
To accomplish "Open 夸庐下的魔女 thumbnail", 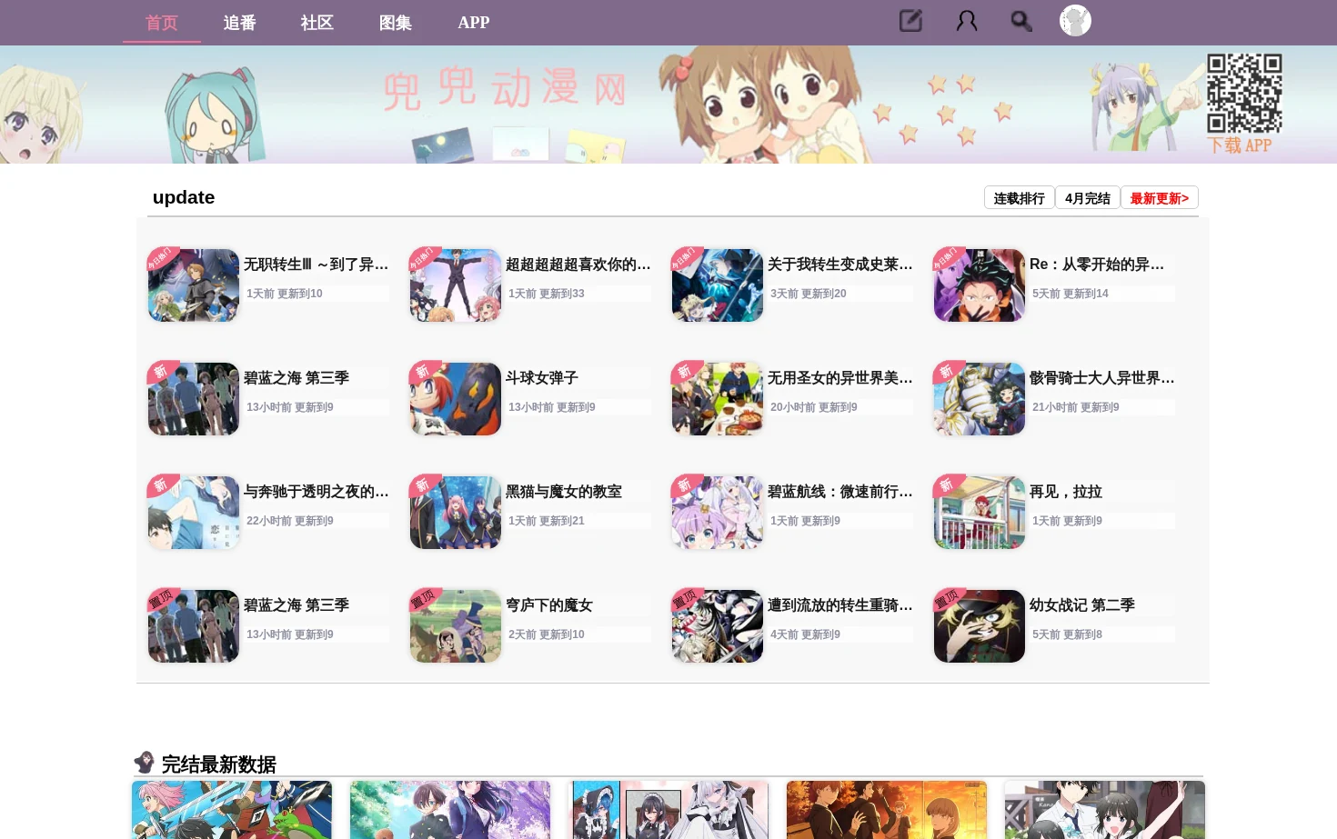I will tap(456, 626).
